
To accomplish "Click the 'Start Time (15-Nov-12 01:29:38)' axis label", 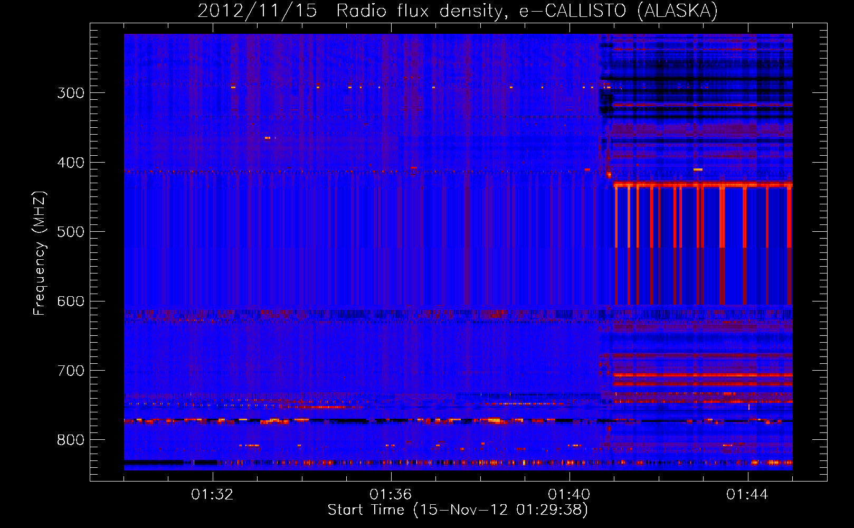I will 458,510.
